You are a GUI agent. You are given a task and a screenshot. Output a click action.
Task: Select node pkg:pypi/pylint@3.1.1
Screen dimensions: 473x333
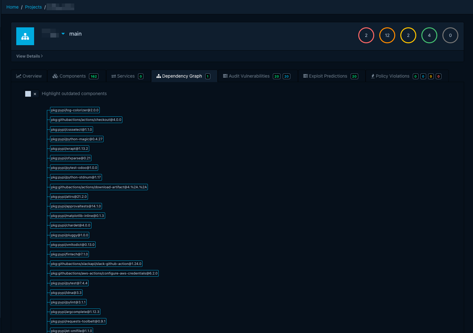[68, 302]
